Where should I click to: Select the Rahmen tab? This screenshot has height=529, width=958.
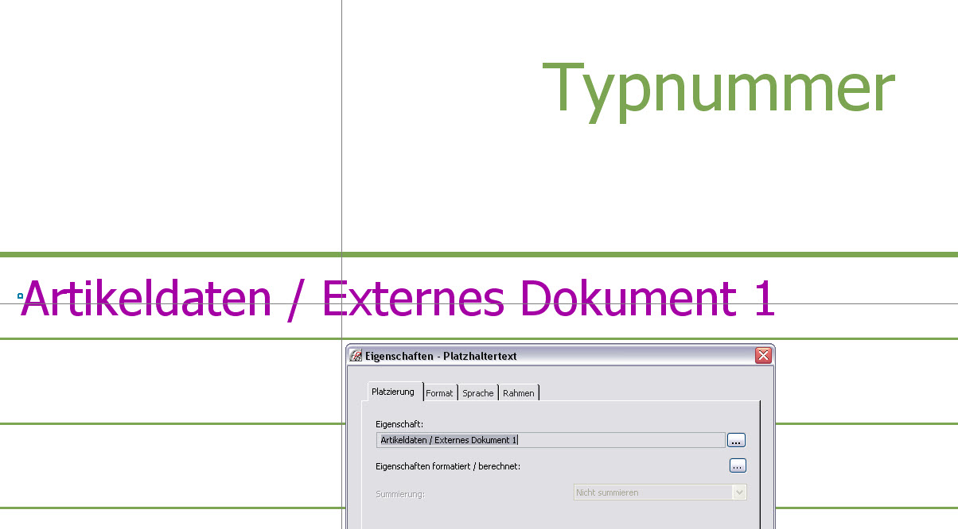pyautogui.click(x=519, y=392)
